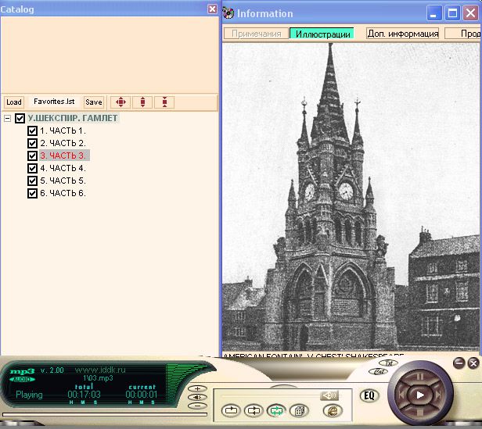Image resolution: width=482 pixels, height=429 pixels.
Task: Click the speaker volume icon
Action: [329, 395]
